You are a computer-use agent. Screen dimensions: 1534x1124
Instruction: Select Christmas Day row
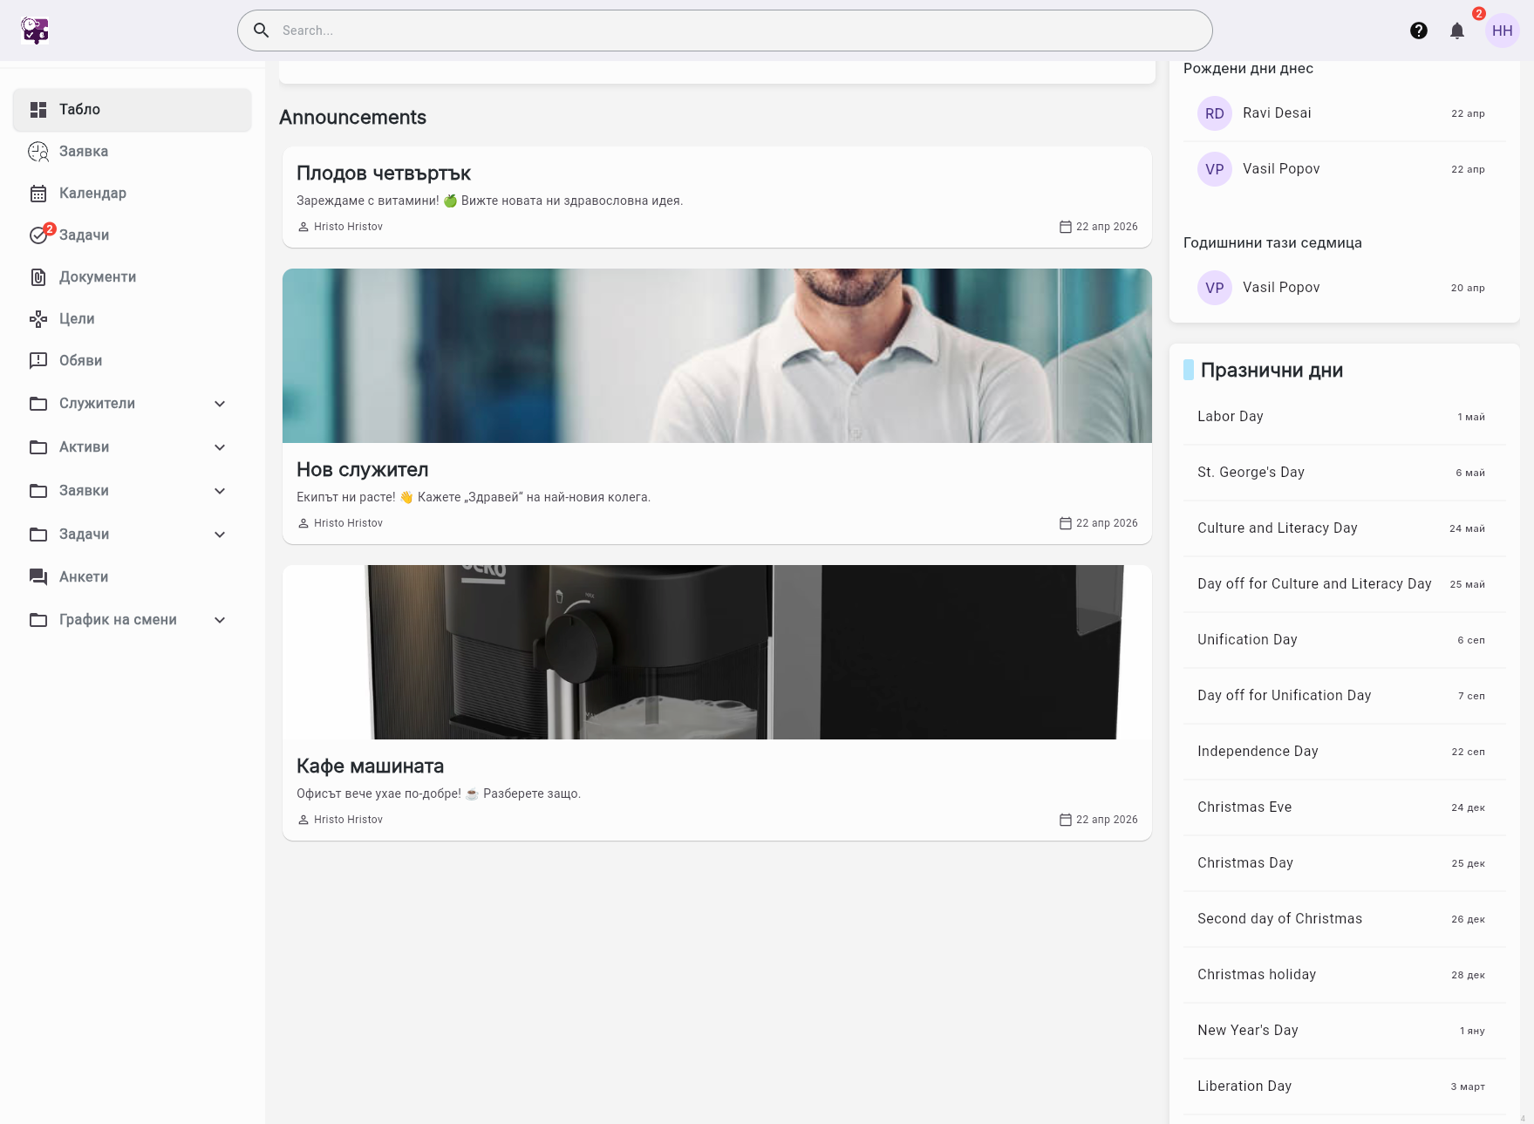click(1344, 863)
